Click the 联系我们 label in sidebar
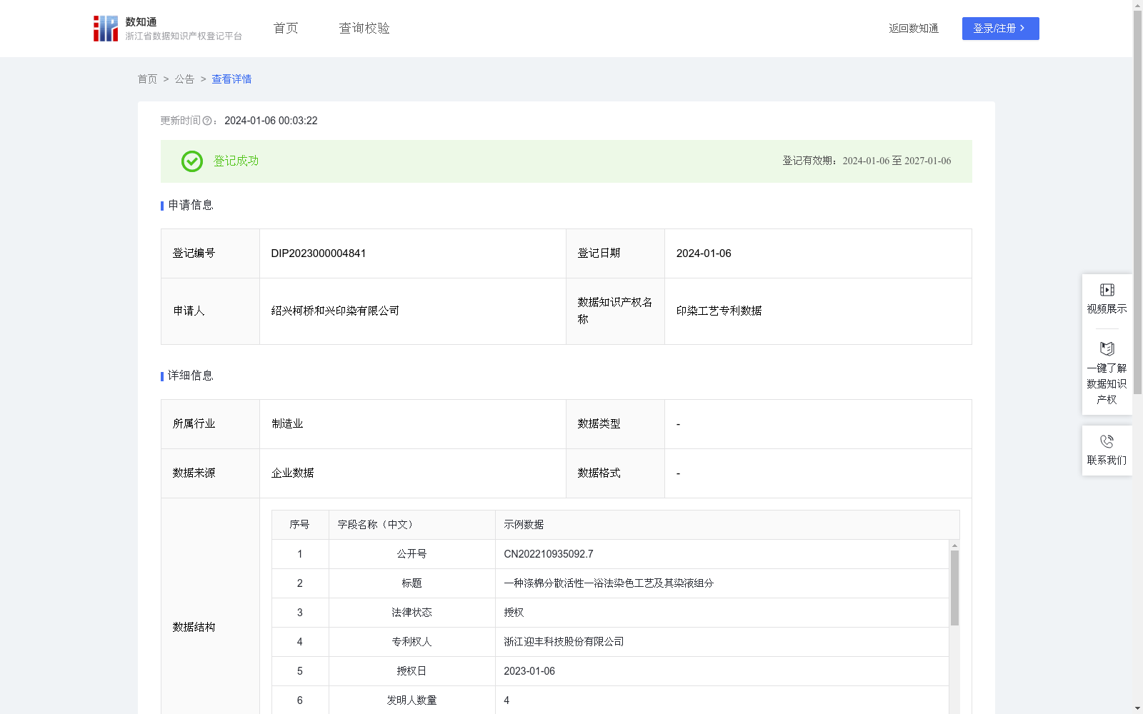The width and height of the screenshot is (1143, 714). tap(1107, 460)
